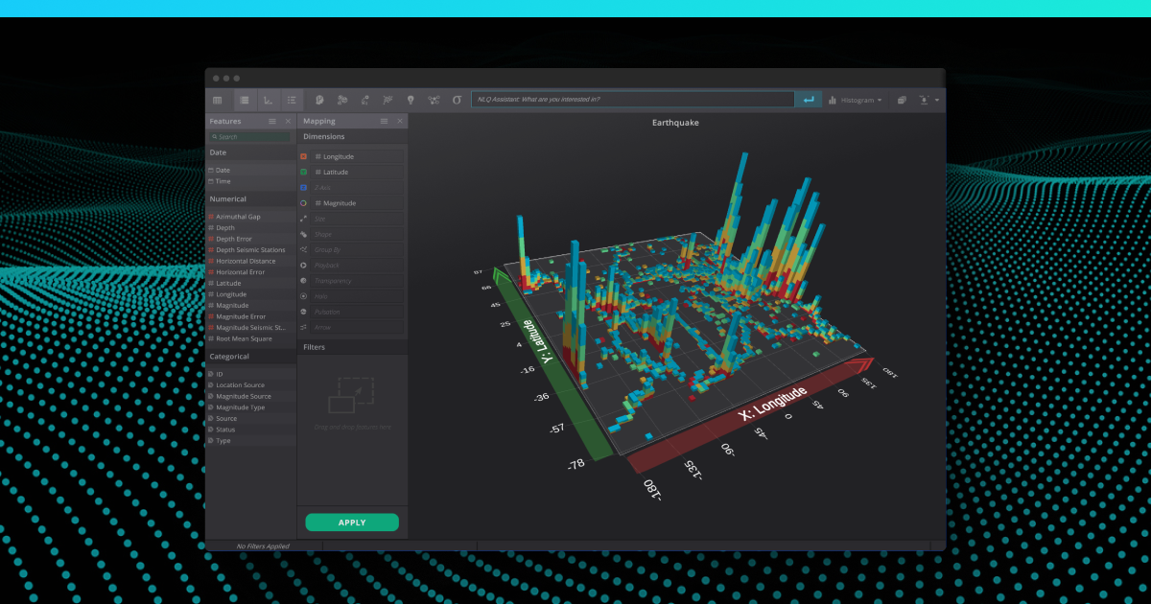Click the Group By dimension slot
Screen dimensions: 1151x604
[357, 249]
